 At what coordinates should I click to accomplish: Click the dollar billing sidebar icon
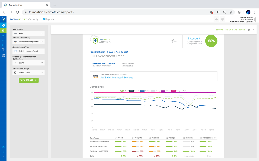(x=3, y=152)
